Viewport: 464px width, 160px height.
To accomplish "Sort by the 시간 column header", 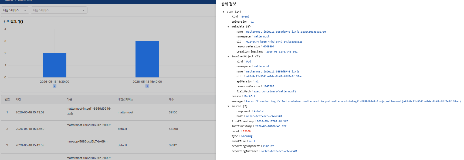I will coord(18,99).
